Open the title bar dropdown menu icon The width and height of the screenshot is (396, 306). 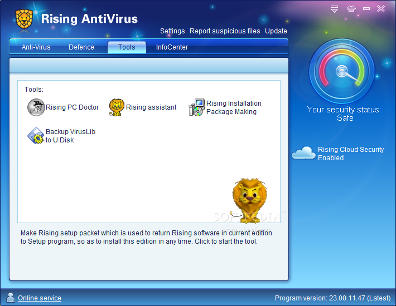(x=334, y=9)
